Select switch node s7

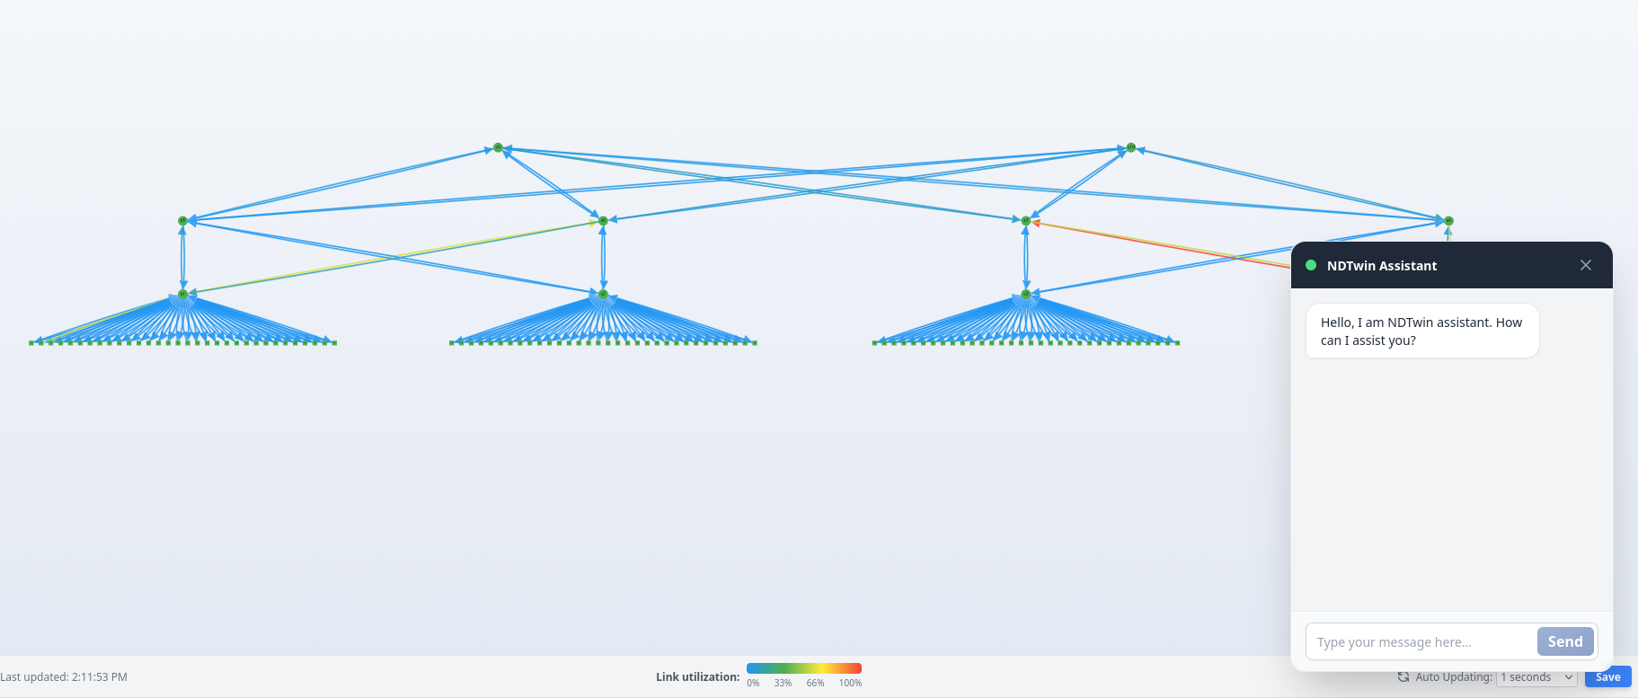coord(1025,220)
